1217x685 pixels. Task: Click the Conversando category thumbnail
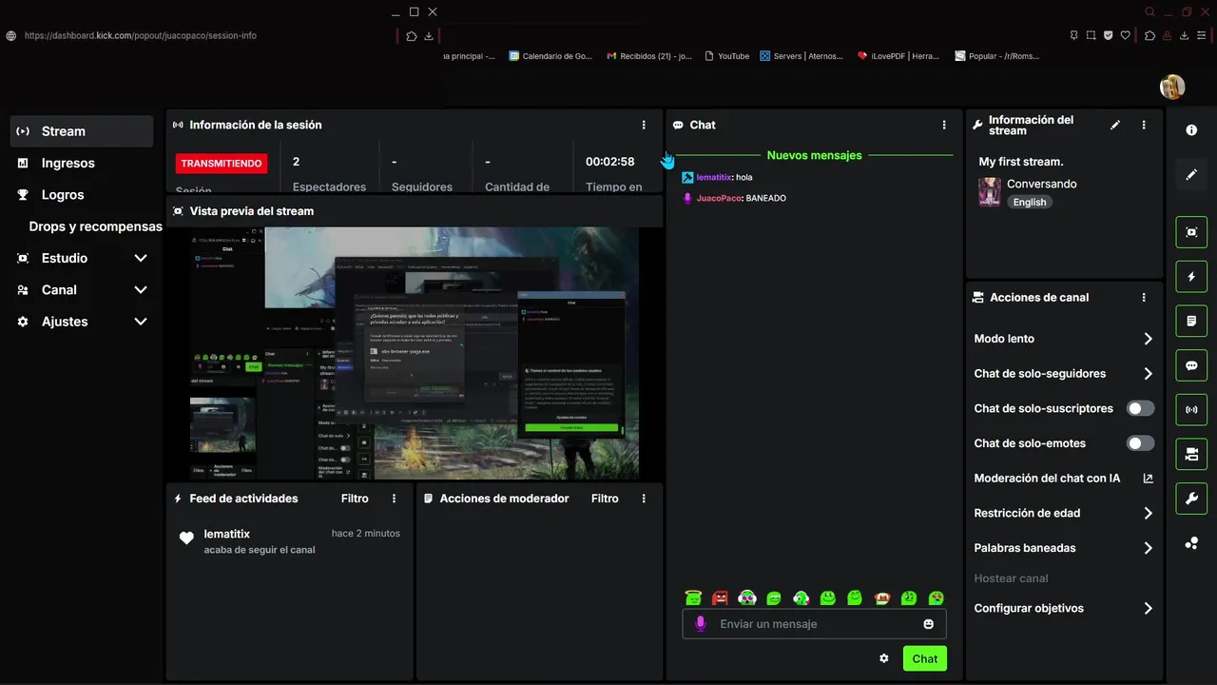990,191
